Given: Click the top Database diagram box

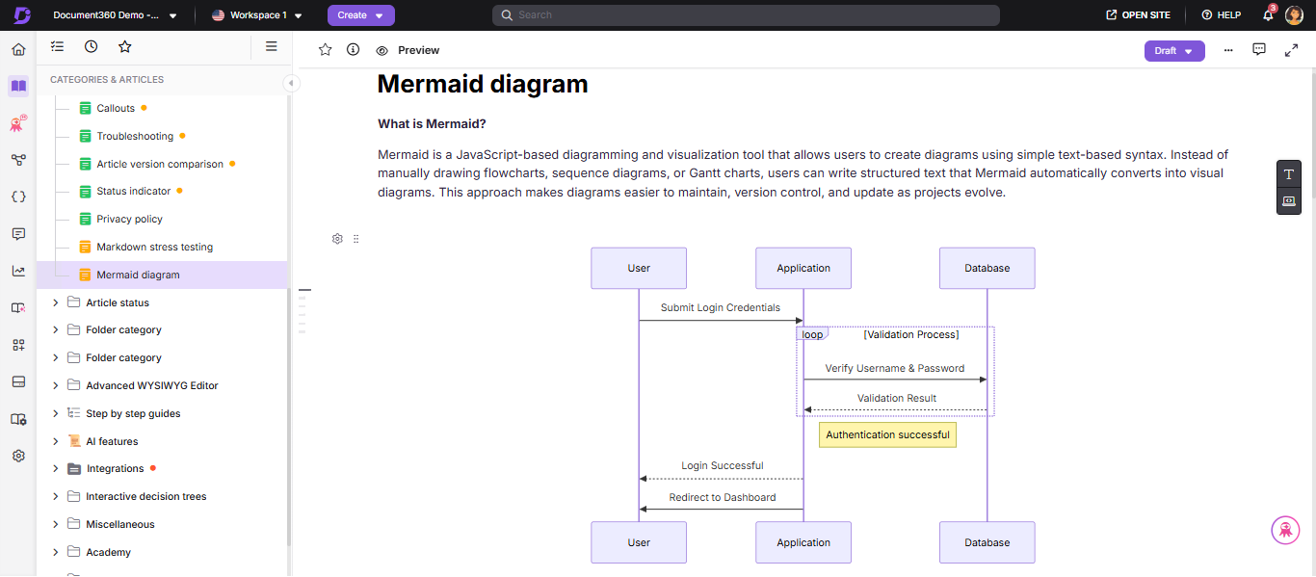Looking at the screenshot, I should click(987, 268).
